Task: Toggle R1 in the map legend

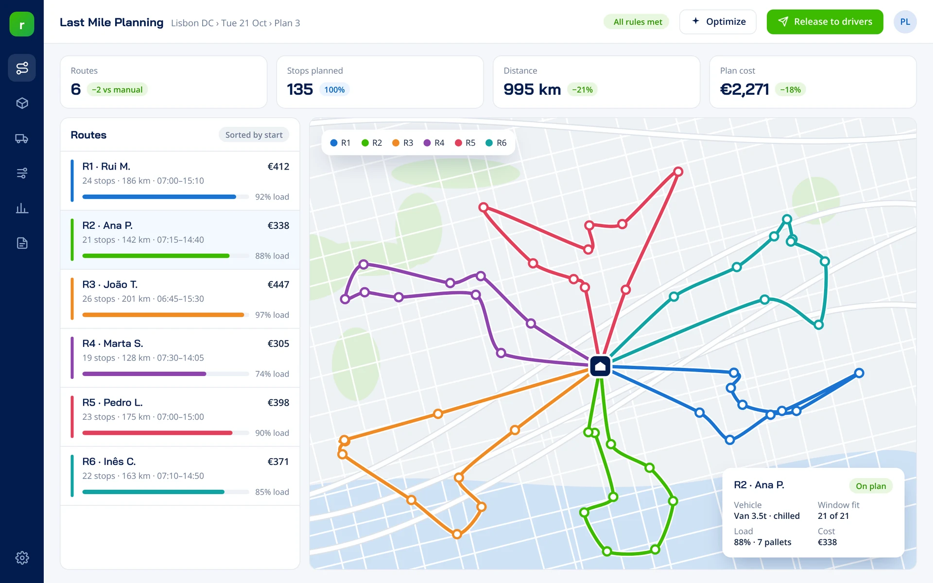Action: pyautogui.click(x=340, y=143)
